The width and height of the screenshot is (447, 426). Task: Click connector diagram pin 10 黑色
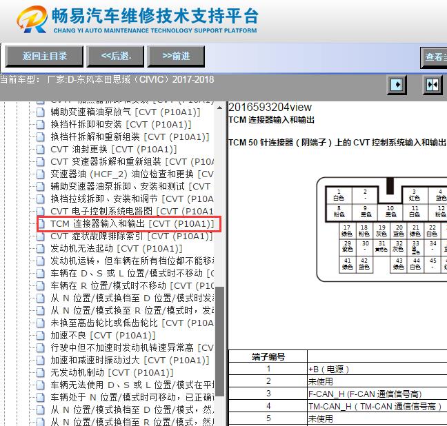pyautogui.click(x=390, y=212)
